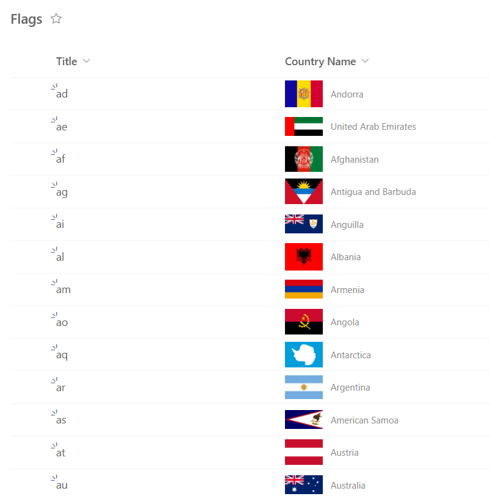Click the Australia flag image
The height and width of the screenshot is (499, 490).
point(303,485)
